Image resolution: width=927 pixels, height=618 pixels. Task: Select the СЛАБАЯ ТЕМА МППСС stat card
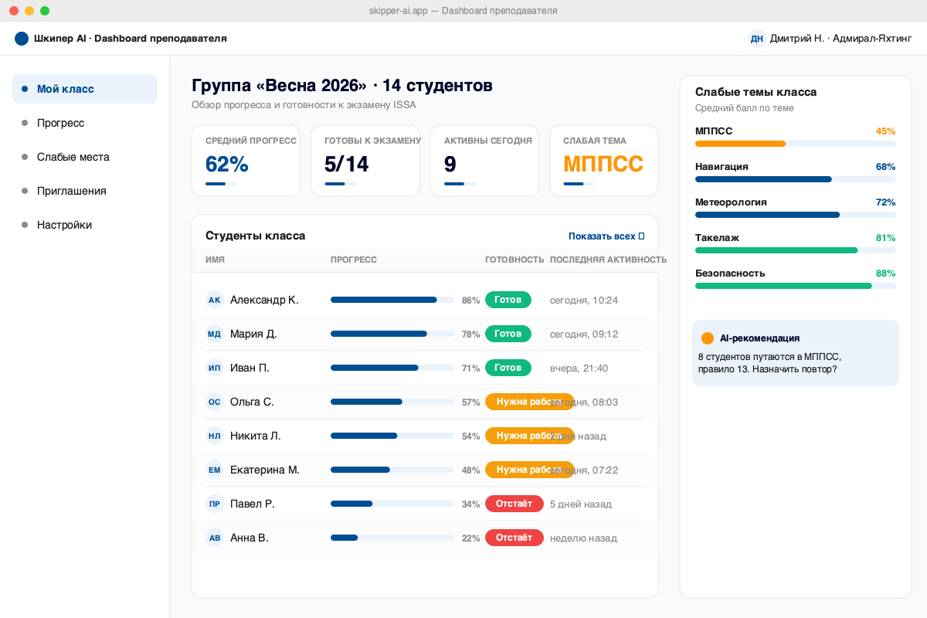[x=603, y=161]
